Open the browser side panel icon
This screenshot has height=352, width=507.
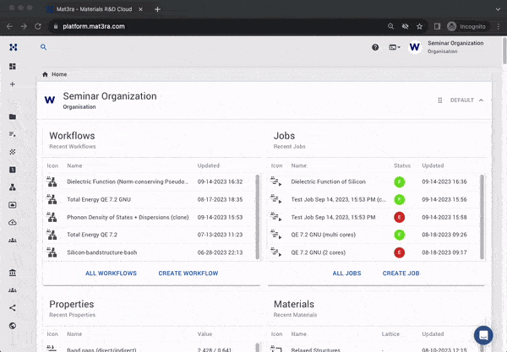click(x=437, y=26)
